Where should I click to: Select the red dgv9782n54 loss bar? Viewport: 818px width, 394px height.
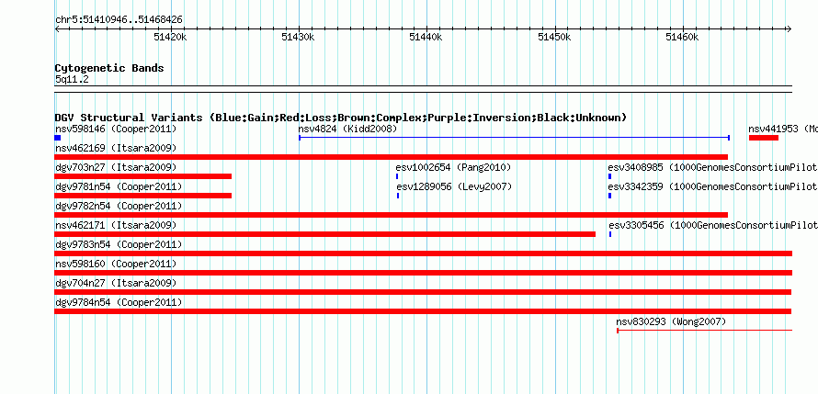tap(392, 215)
